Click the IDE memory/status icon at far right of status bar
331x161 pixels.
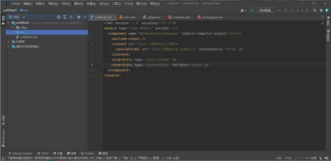click(326, 158)
